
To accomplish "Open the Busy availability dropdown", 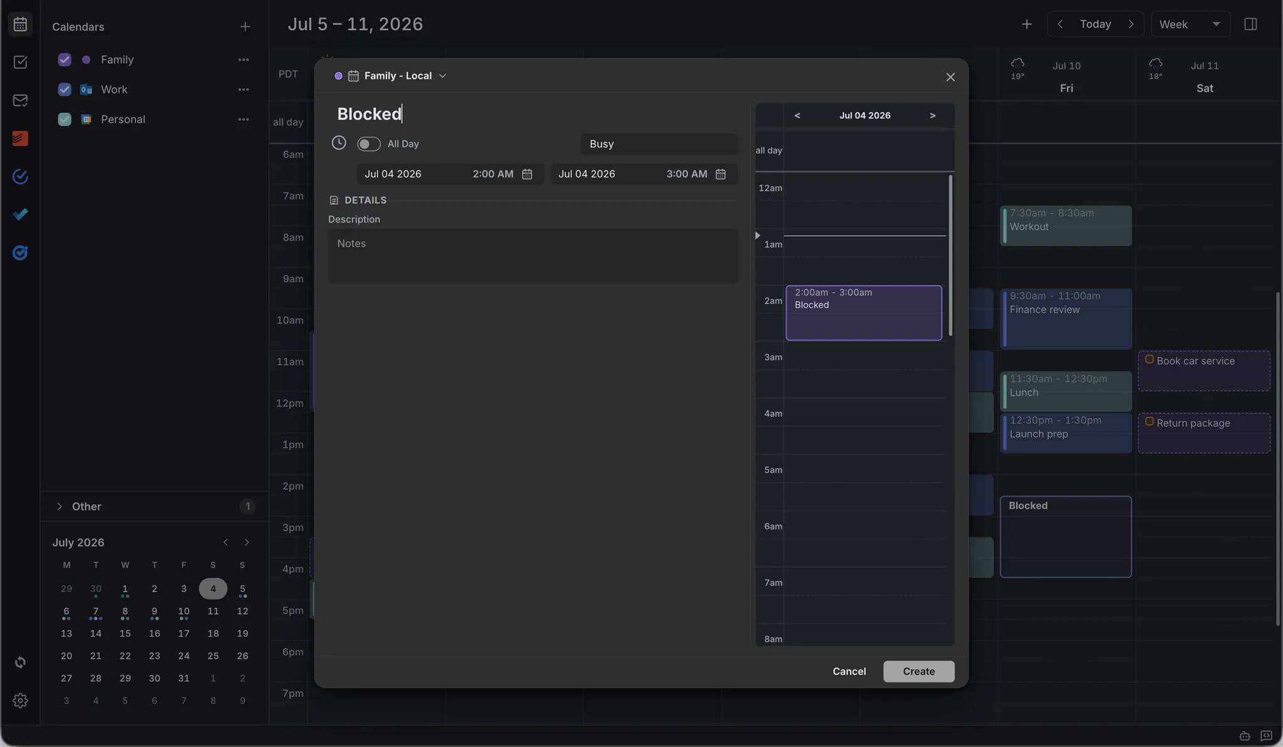I will click(x=658, y=144).
